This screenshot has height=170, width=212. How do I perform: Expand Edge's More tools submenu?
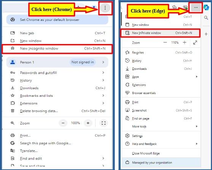[x=161, y=126]
